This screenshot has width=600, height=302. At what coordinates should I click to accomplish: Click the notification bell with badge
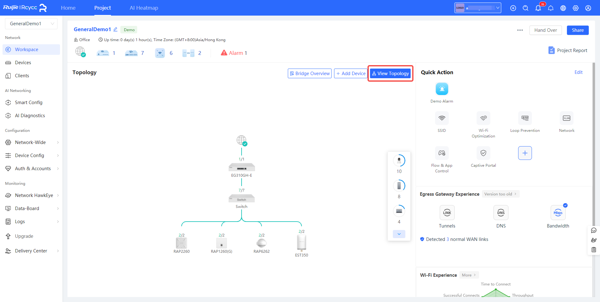(538, 8)
